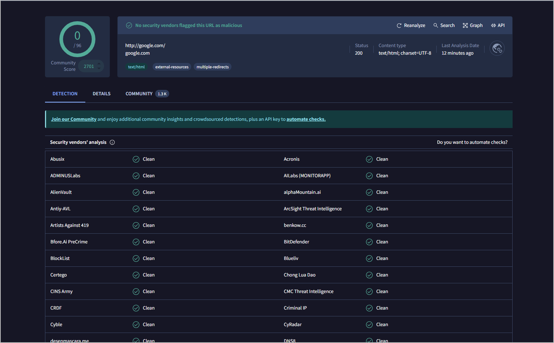Switch to the DETAILS tab
Viewport: 554px width, 343px height.
pos(102,94)
